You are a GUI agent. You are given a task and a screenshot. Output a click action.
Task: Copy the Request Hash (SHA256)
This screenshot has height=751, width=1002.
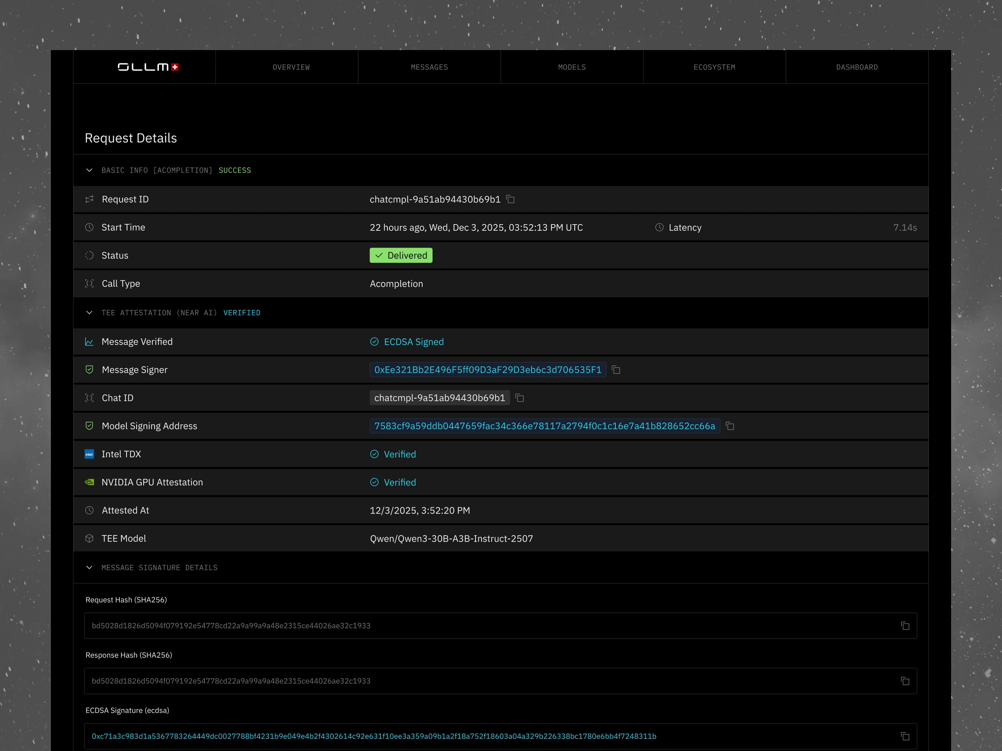coord(905,625)
